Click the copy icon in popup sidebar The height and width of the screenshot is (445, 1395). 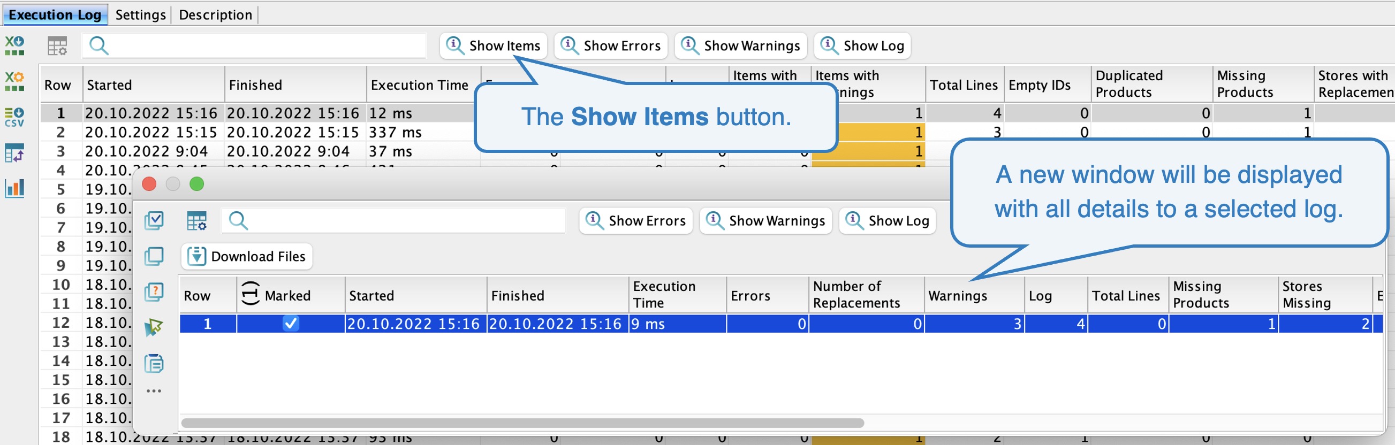[x=154, y=256]
